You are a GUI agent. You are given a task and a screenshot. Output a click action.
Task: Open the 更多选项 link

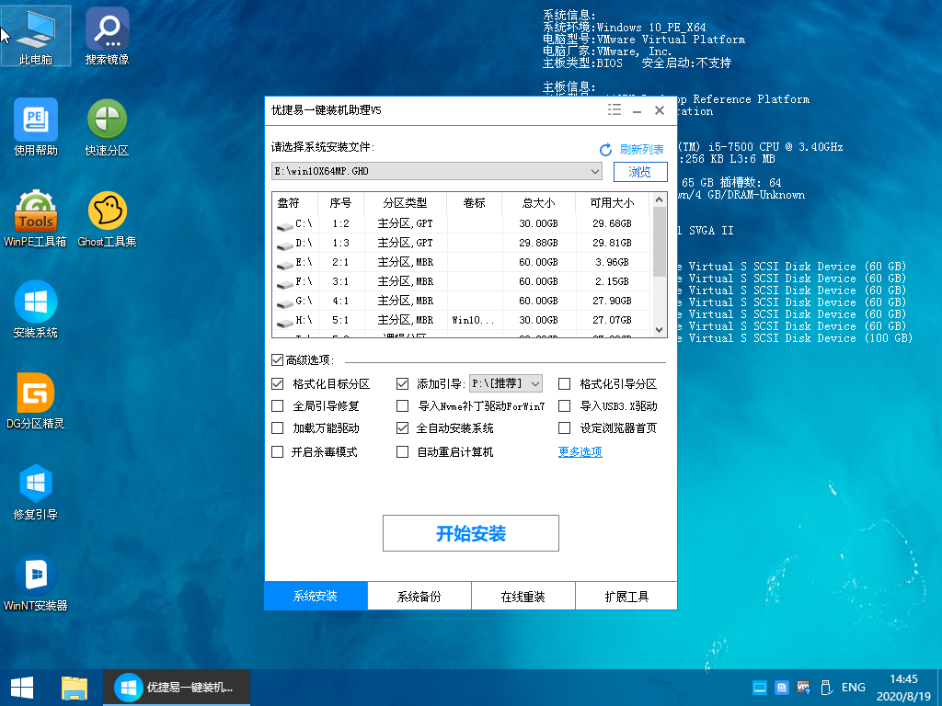[x=580, y=451]
